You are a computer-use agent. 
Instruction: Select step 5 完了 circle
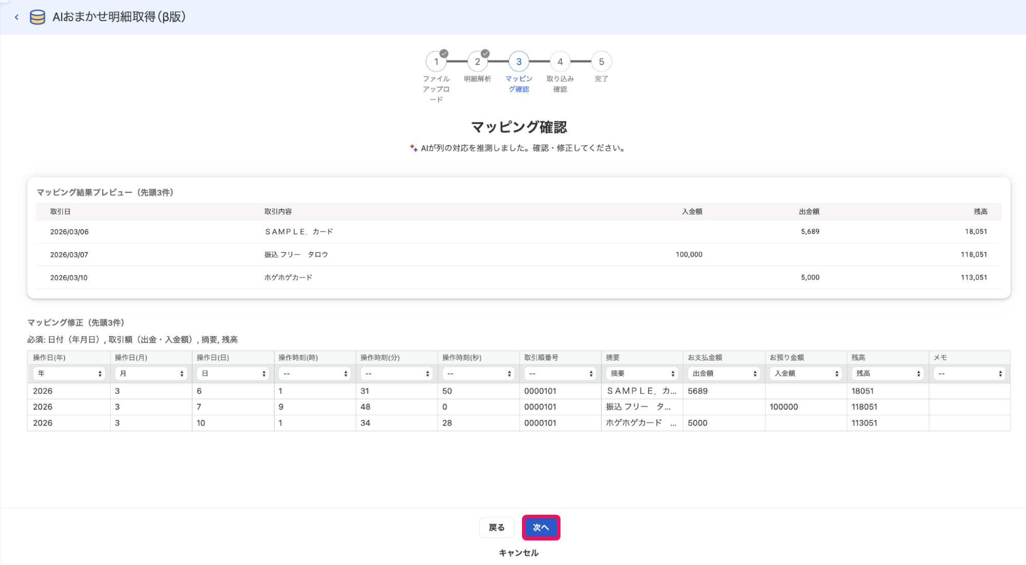[x=602, y=62]
